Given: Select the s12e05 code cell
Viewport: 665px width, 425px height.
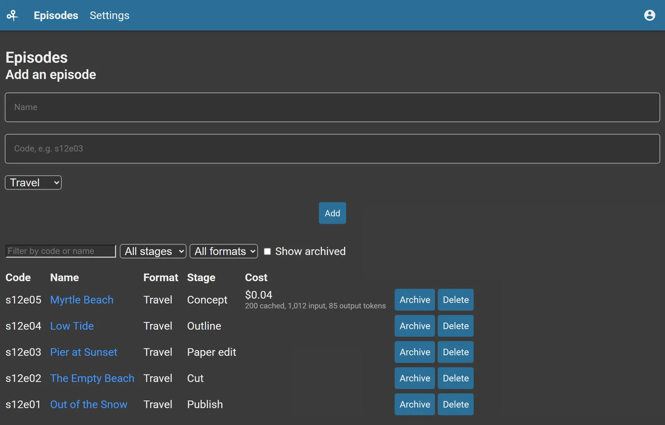Looking at the screenshot, I should click(x=23, y=300).
